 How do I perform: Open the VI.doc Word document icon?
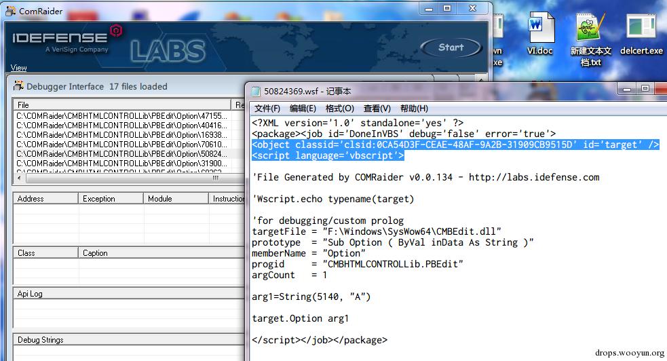click(x=540, y=34)
